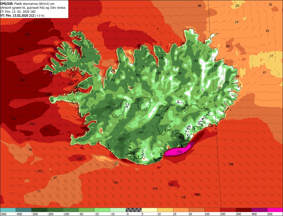
Task: Click the 366 flux value
Action: pyautogui.click(x=22, y=80)
